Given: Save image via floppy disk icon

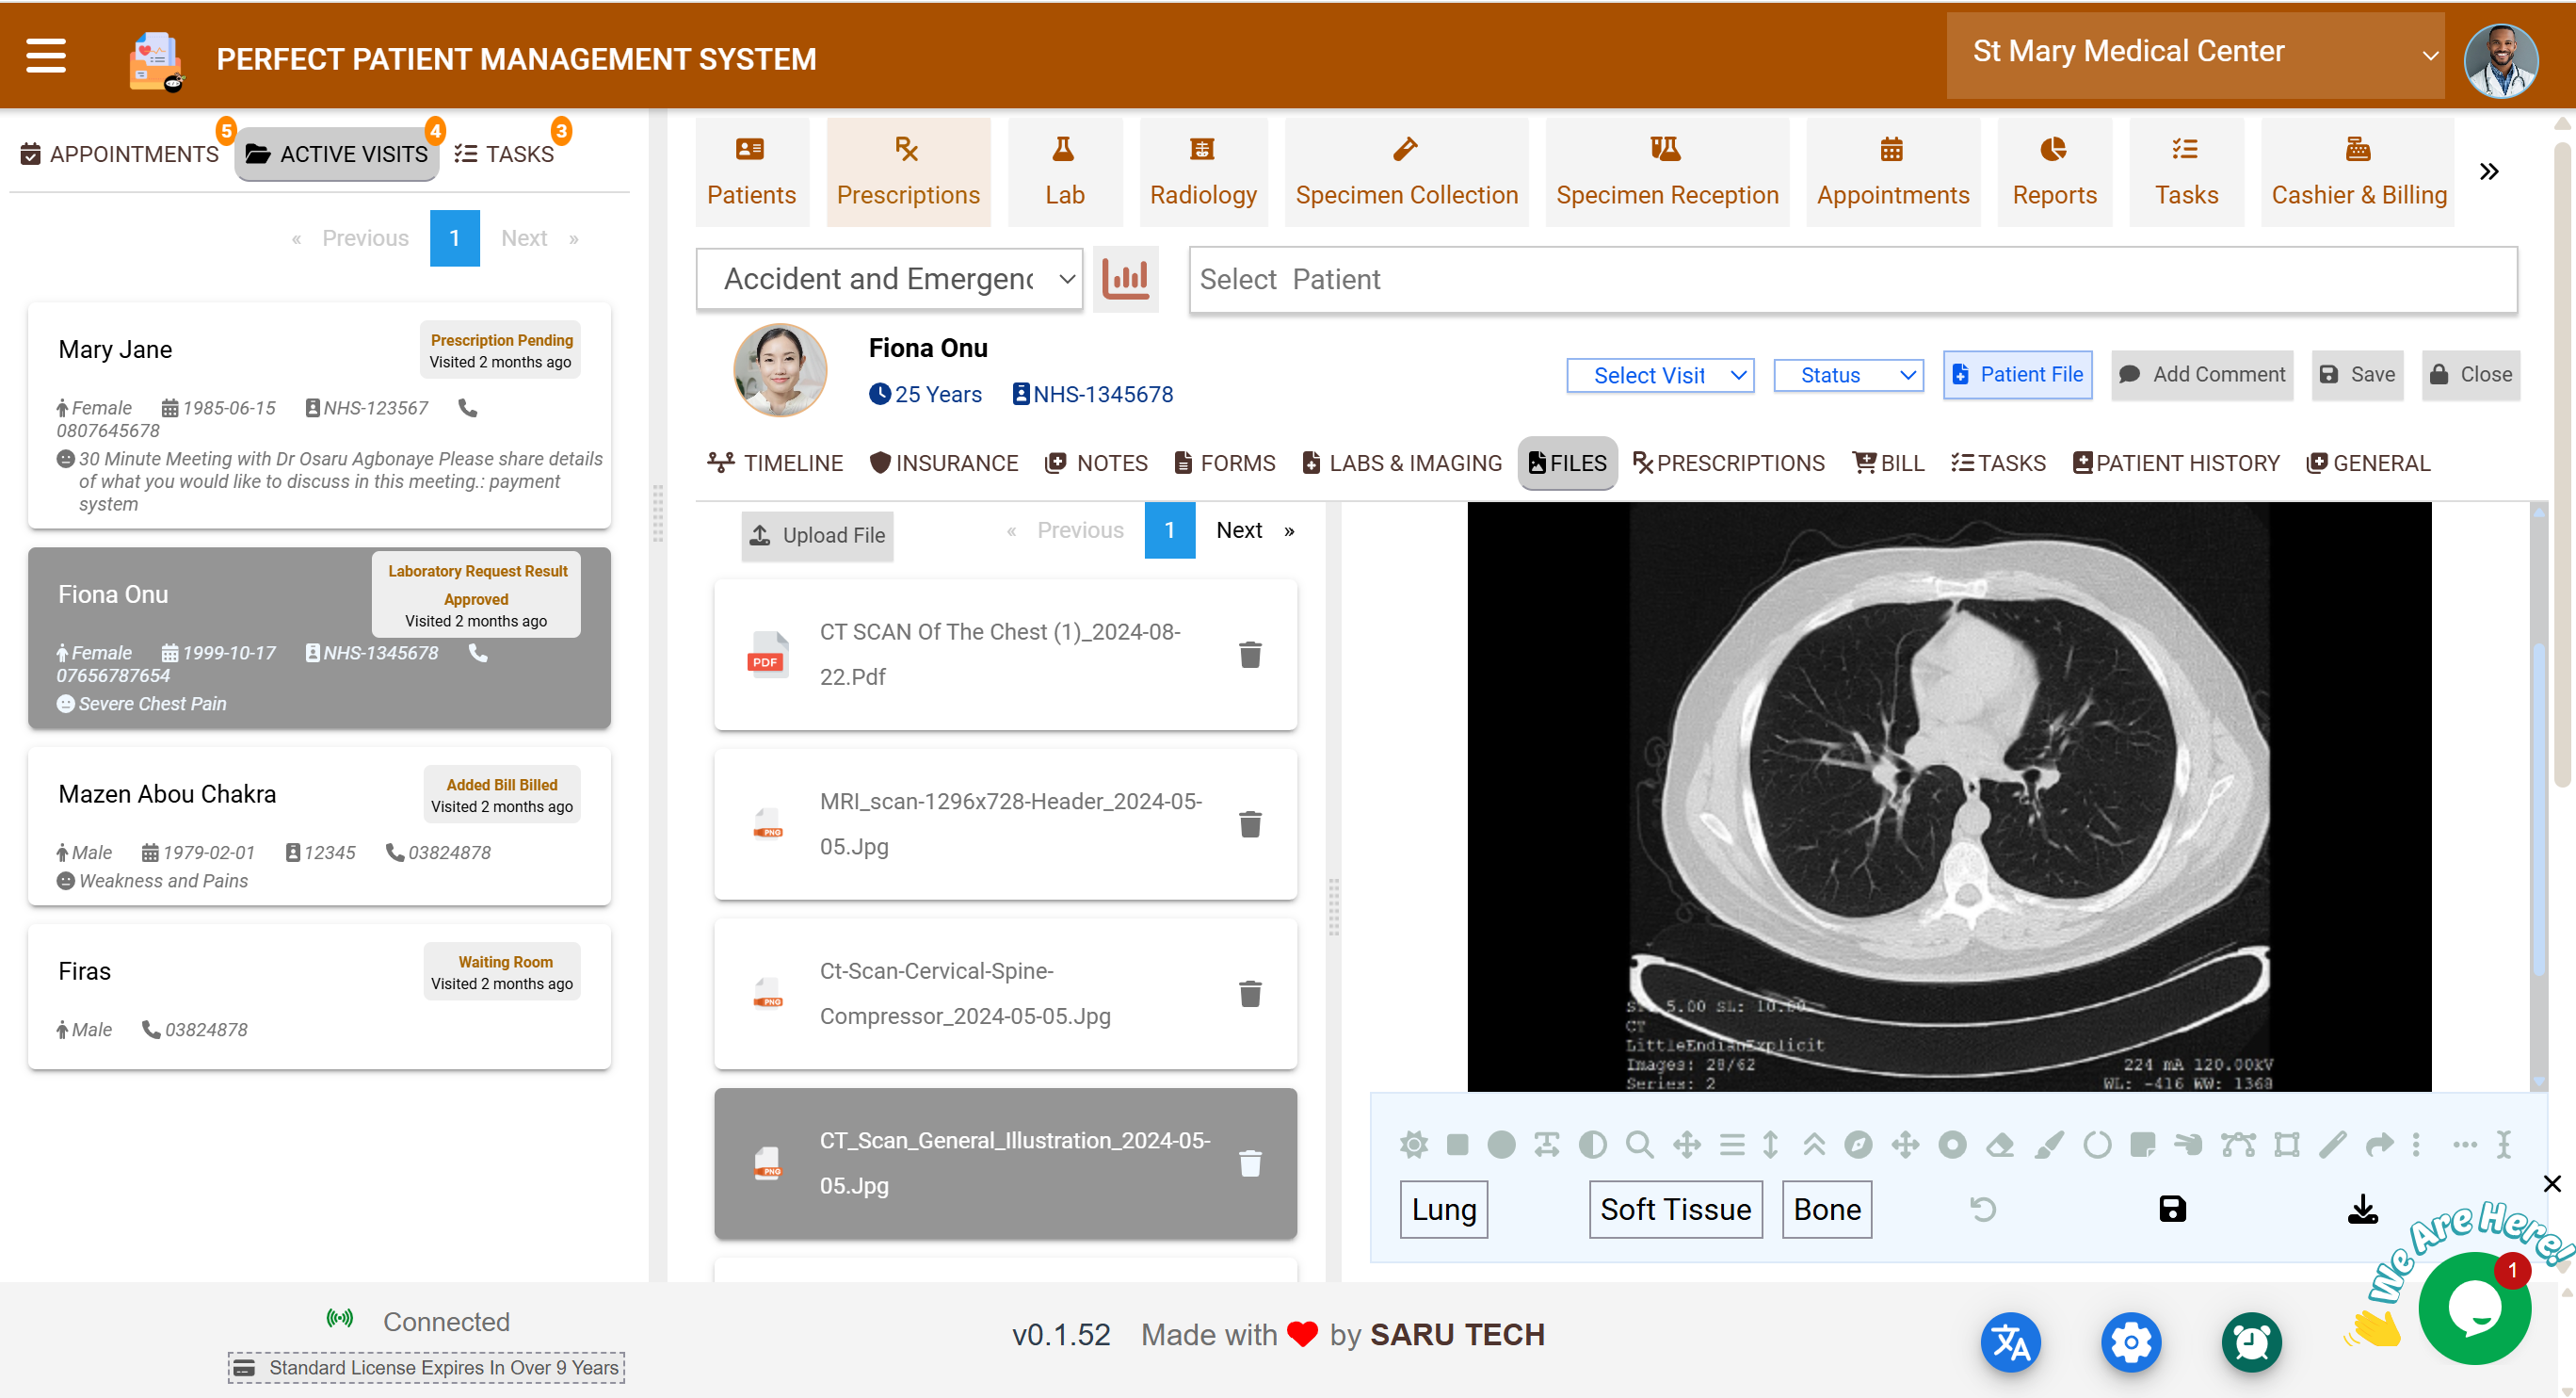Looking at the screenshot, I should click(x=2172, y=1209).
